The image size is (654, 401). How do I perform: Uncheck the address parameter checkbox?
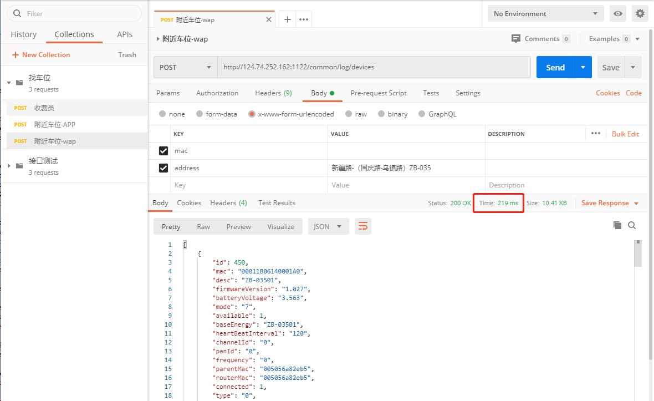point(163,168)
